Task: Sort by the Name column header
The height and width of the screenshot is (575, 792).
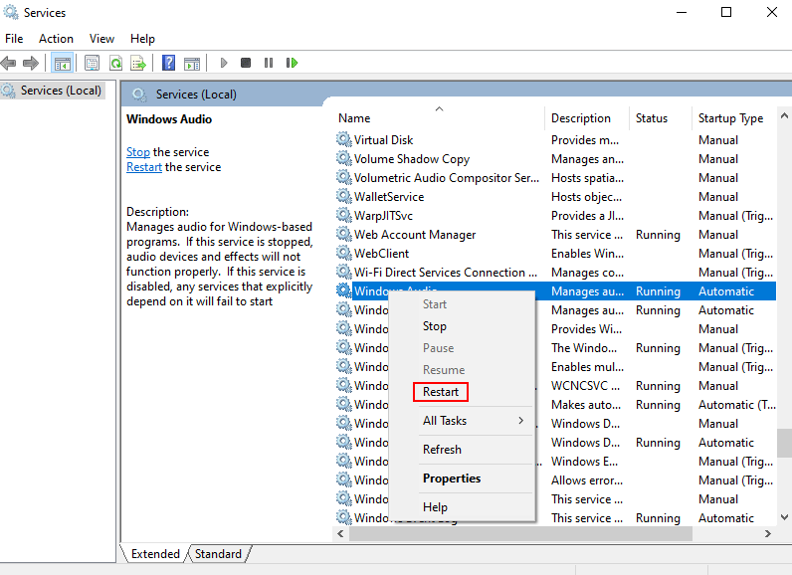Action: tap(439, 118)
